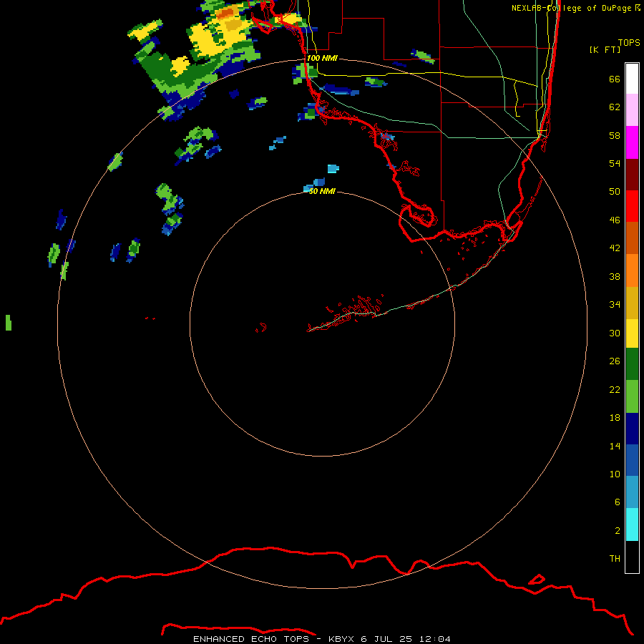Click the dark green swatch between 22 and 26
The image size is (644, 644).
tap(632, 364)
